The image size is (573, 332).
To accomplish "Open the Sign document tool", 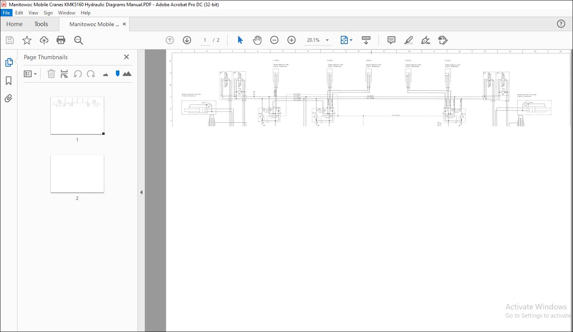I will (x=426, y=40).
